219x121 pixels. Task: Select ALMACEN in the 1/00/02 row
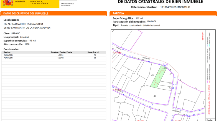coord(8,58)
